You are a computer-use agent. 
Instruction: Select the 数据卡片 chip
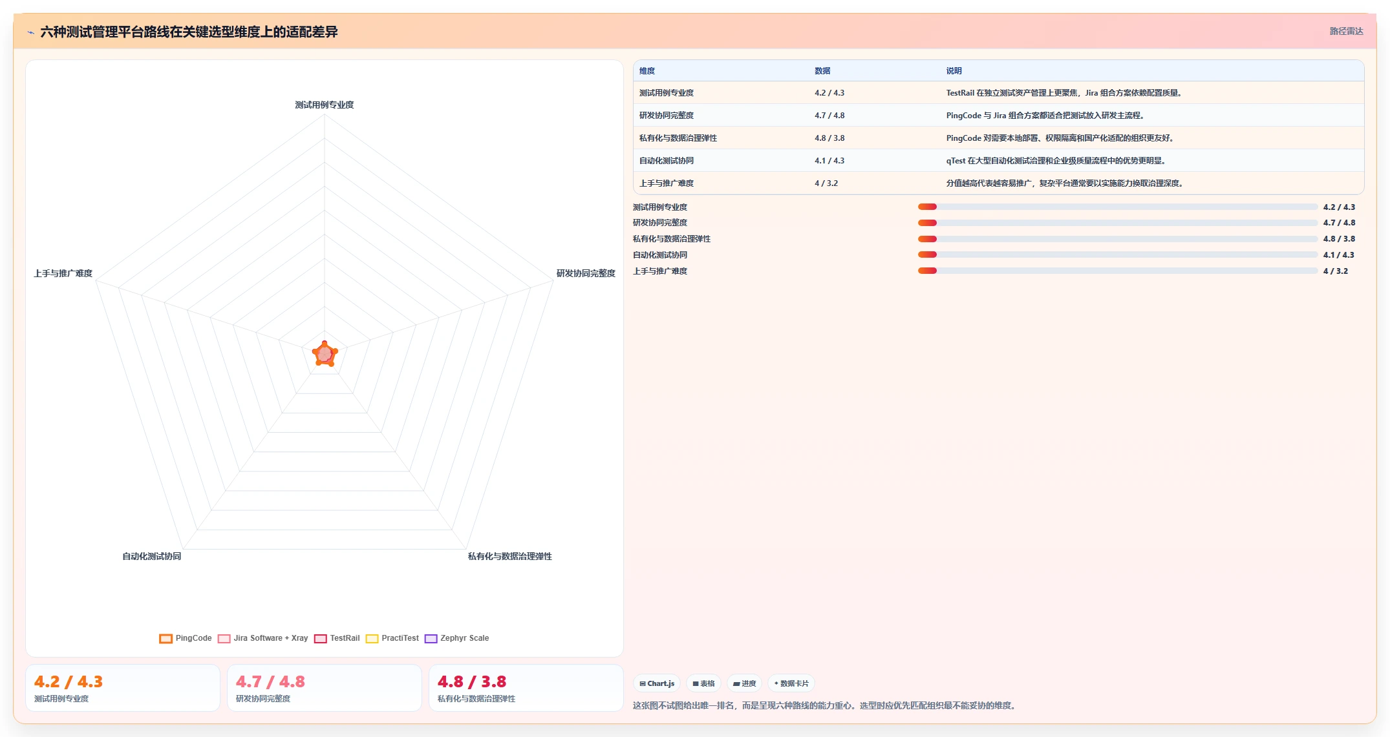791,683
